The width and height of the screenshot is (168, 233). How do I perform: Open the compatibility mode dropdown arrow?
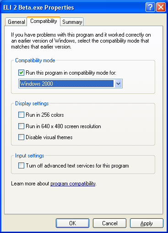coord(118,83)
